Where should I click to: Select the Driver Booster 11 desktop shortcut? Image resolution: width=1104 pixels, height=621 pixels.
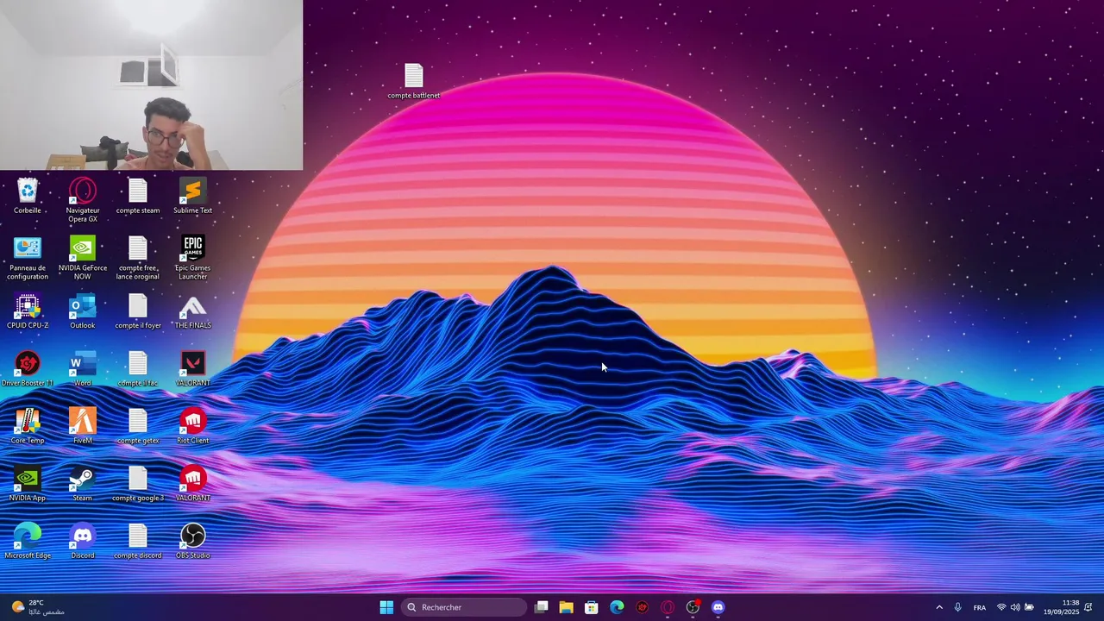(28, 369)
